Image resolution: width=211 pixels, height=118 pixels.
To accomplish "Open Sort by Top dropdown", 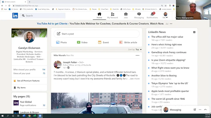I will tap(135, 49).
